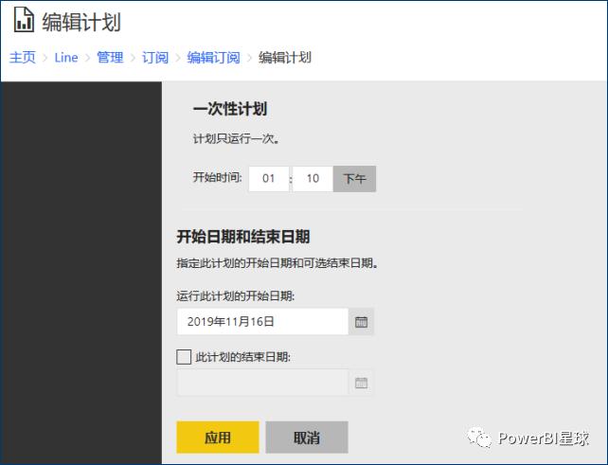
Task: Click the 指定此计划的开始日期和可选结束日期 description
Action: tap(277, 263)
